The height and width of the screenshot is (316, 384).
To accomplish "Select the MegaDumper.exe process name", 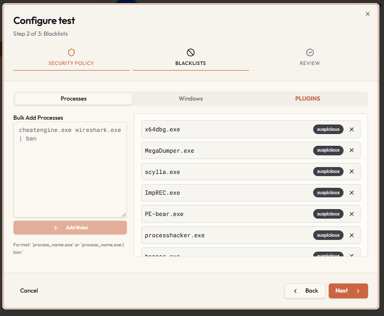I will (169, 151).
